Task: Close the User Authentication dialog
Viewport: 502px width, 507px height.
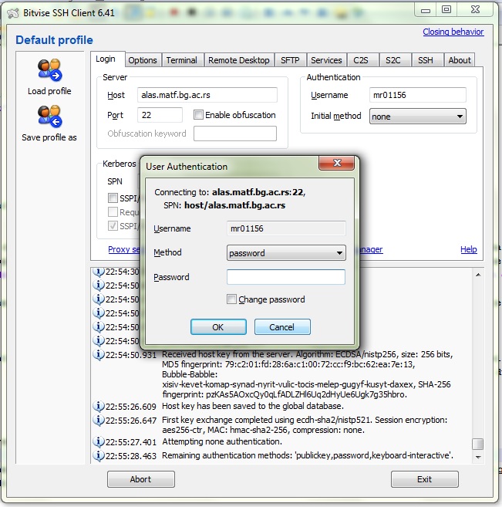Action: [337, 163]
